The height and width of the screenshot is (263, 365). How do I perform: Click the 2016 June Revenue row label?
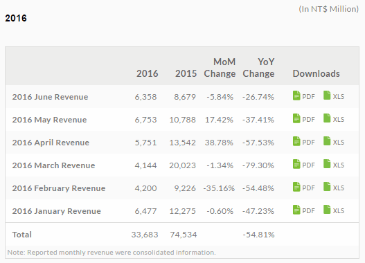pos(50,97)
